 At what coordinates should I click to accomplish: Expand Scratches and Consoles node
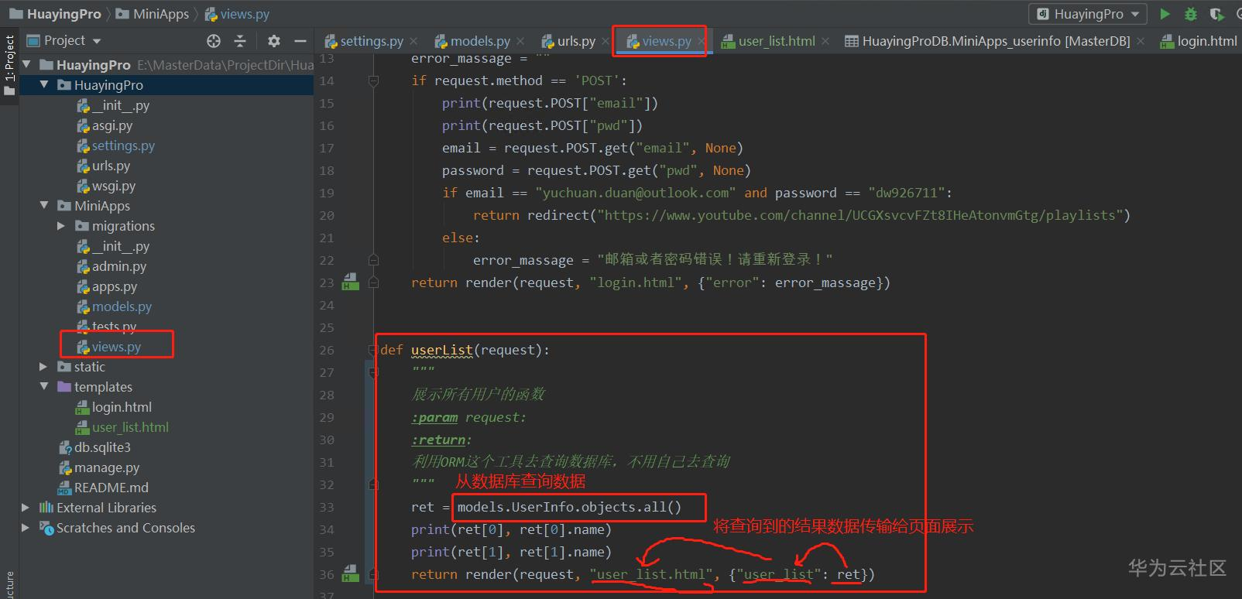(26, 527)
